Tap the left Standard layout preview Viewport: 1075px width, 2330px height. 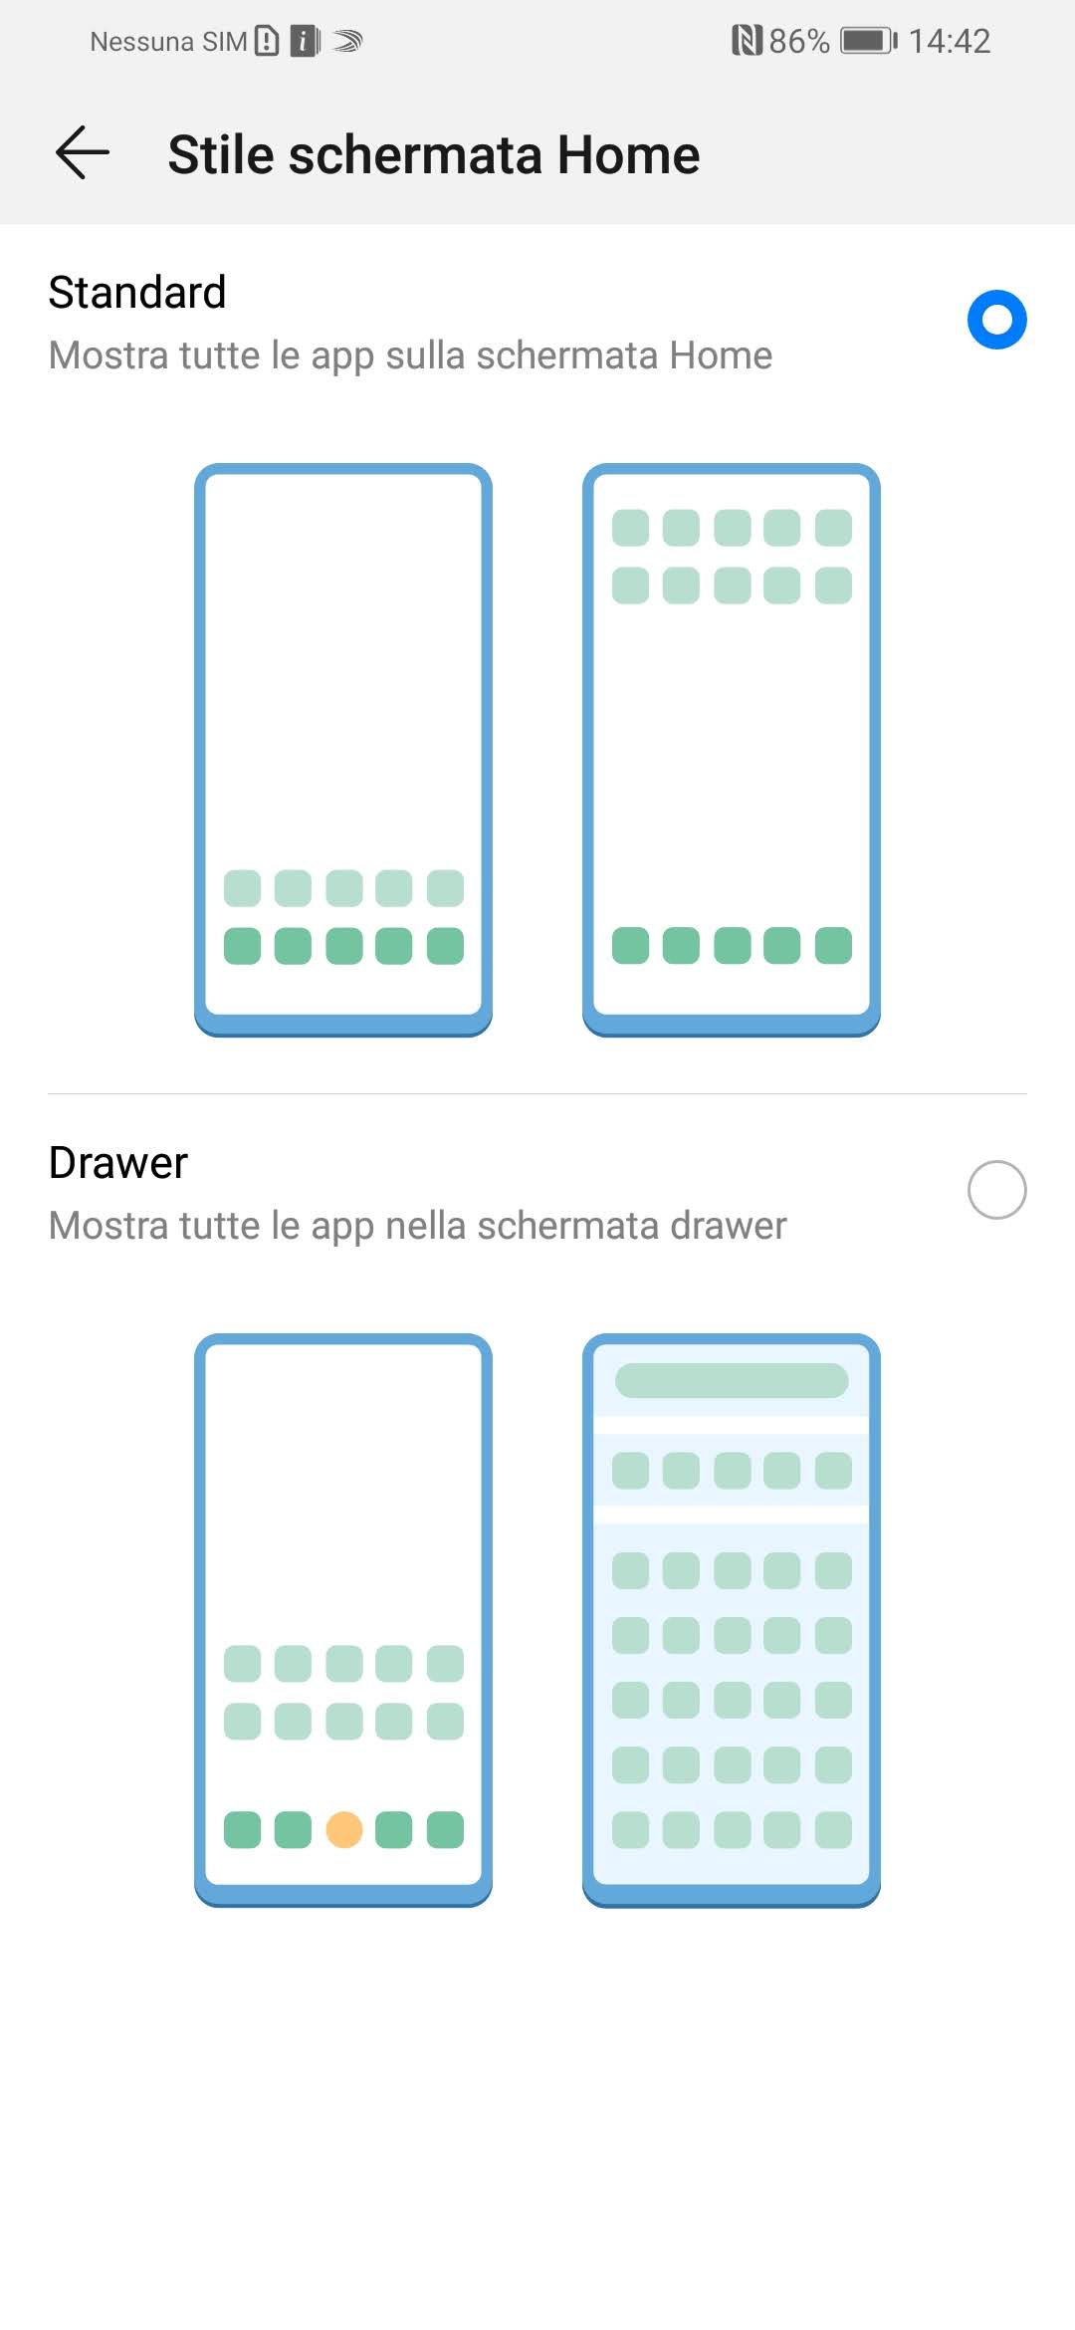tap(343, 749)
